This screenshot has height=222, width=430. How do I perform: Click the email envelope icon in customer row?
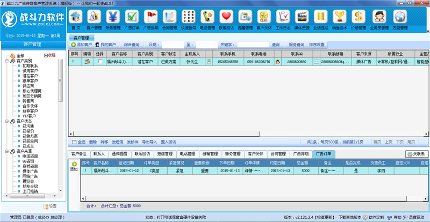[317, 62]
